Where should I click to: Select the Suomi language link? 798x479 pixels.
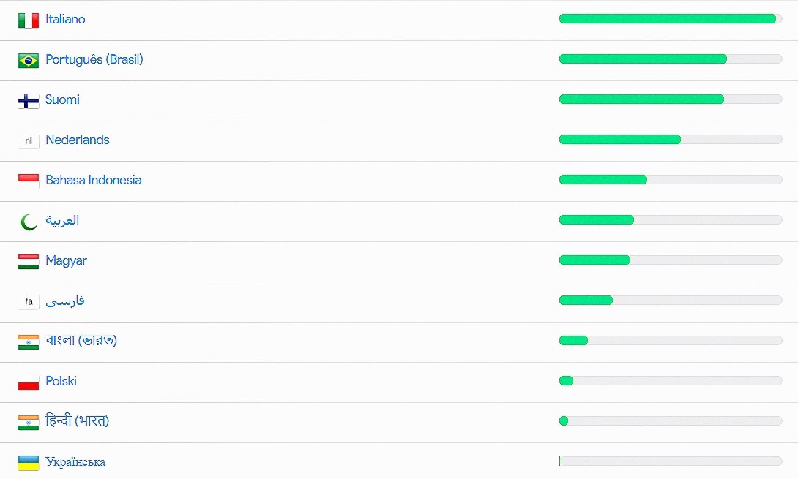(x=62, y=99)
